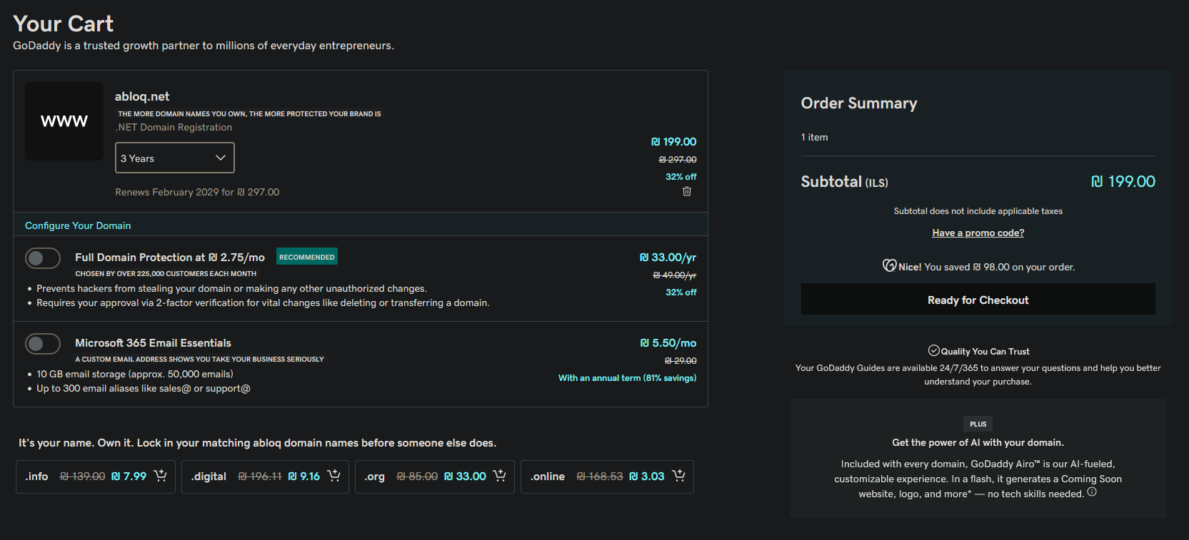Add .info domain to cart
The width and height of the screenshot is (1189, 540).
pos(161,476)
